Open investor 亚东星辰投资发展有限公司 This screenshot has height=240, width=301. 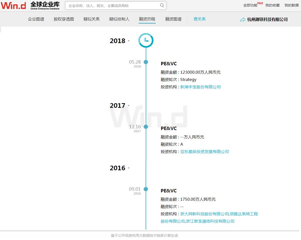click(204, 152)
